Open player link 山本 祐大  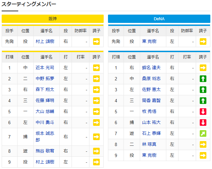click(151, 123)
